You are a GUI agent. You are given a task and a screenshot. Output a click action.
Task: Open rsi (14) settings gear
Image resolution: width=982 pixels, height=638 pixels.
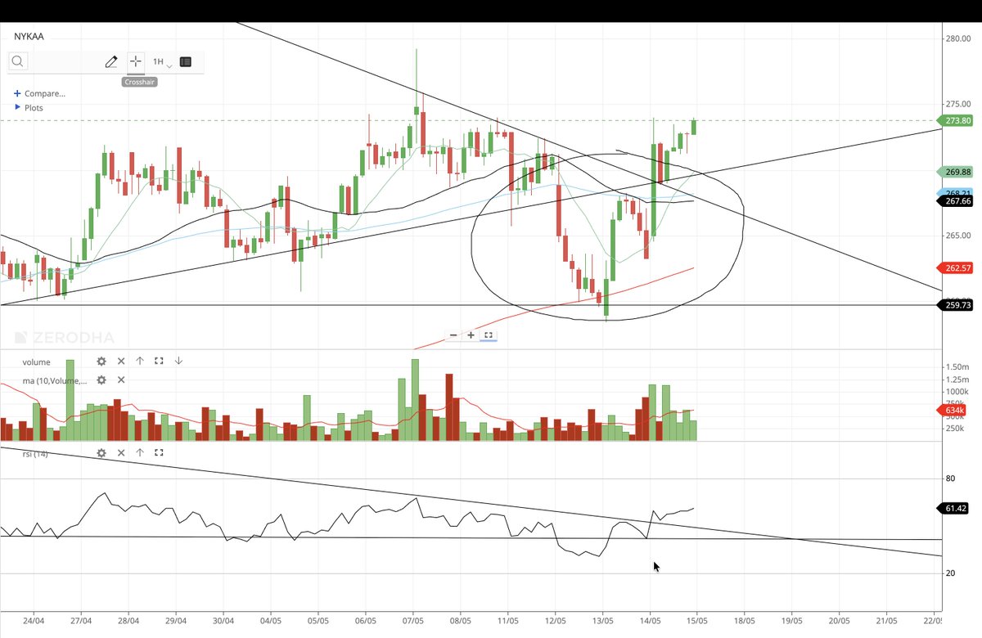pos(101,452)
